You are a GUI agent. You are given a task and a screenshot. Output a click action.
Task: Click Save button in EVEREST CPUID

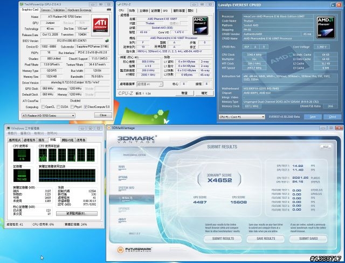pos(313,117)
